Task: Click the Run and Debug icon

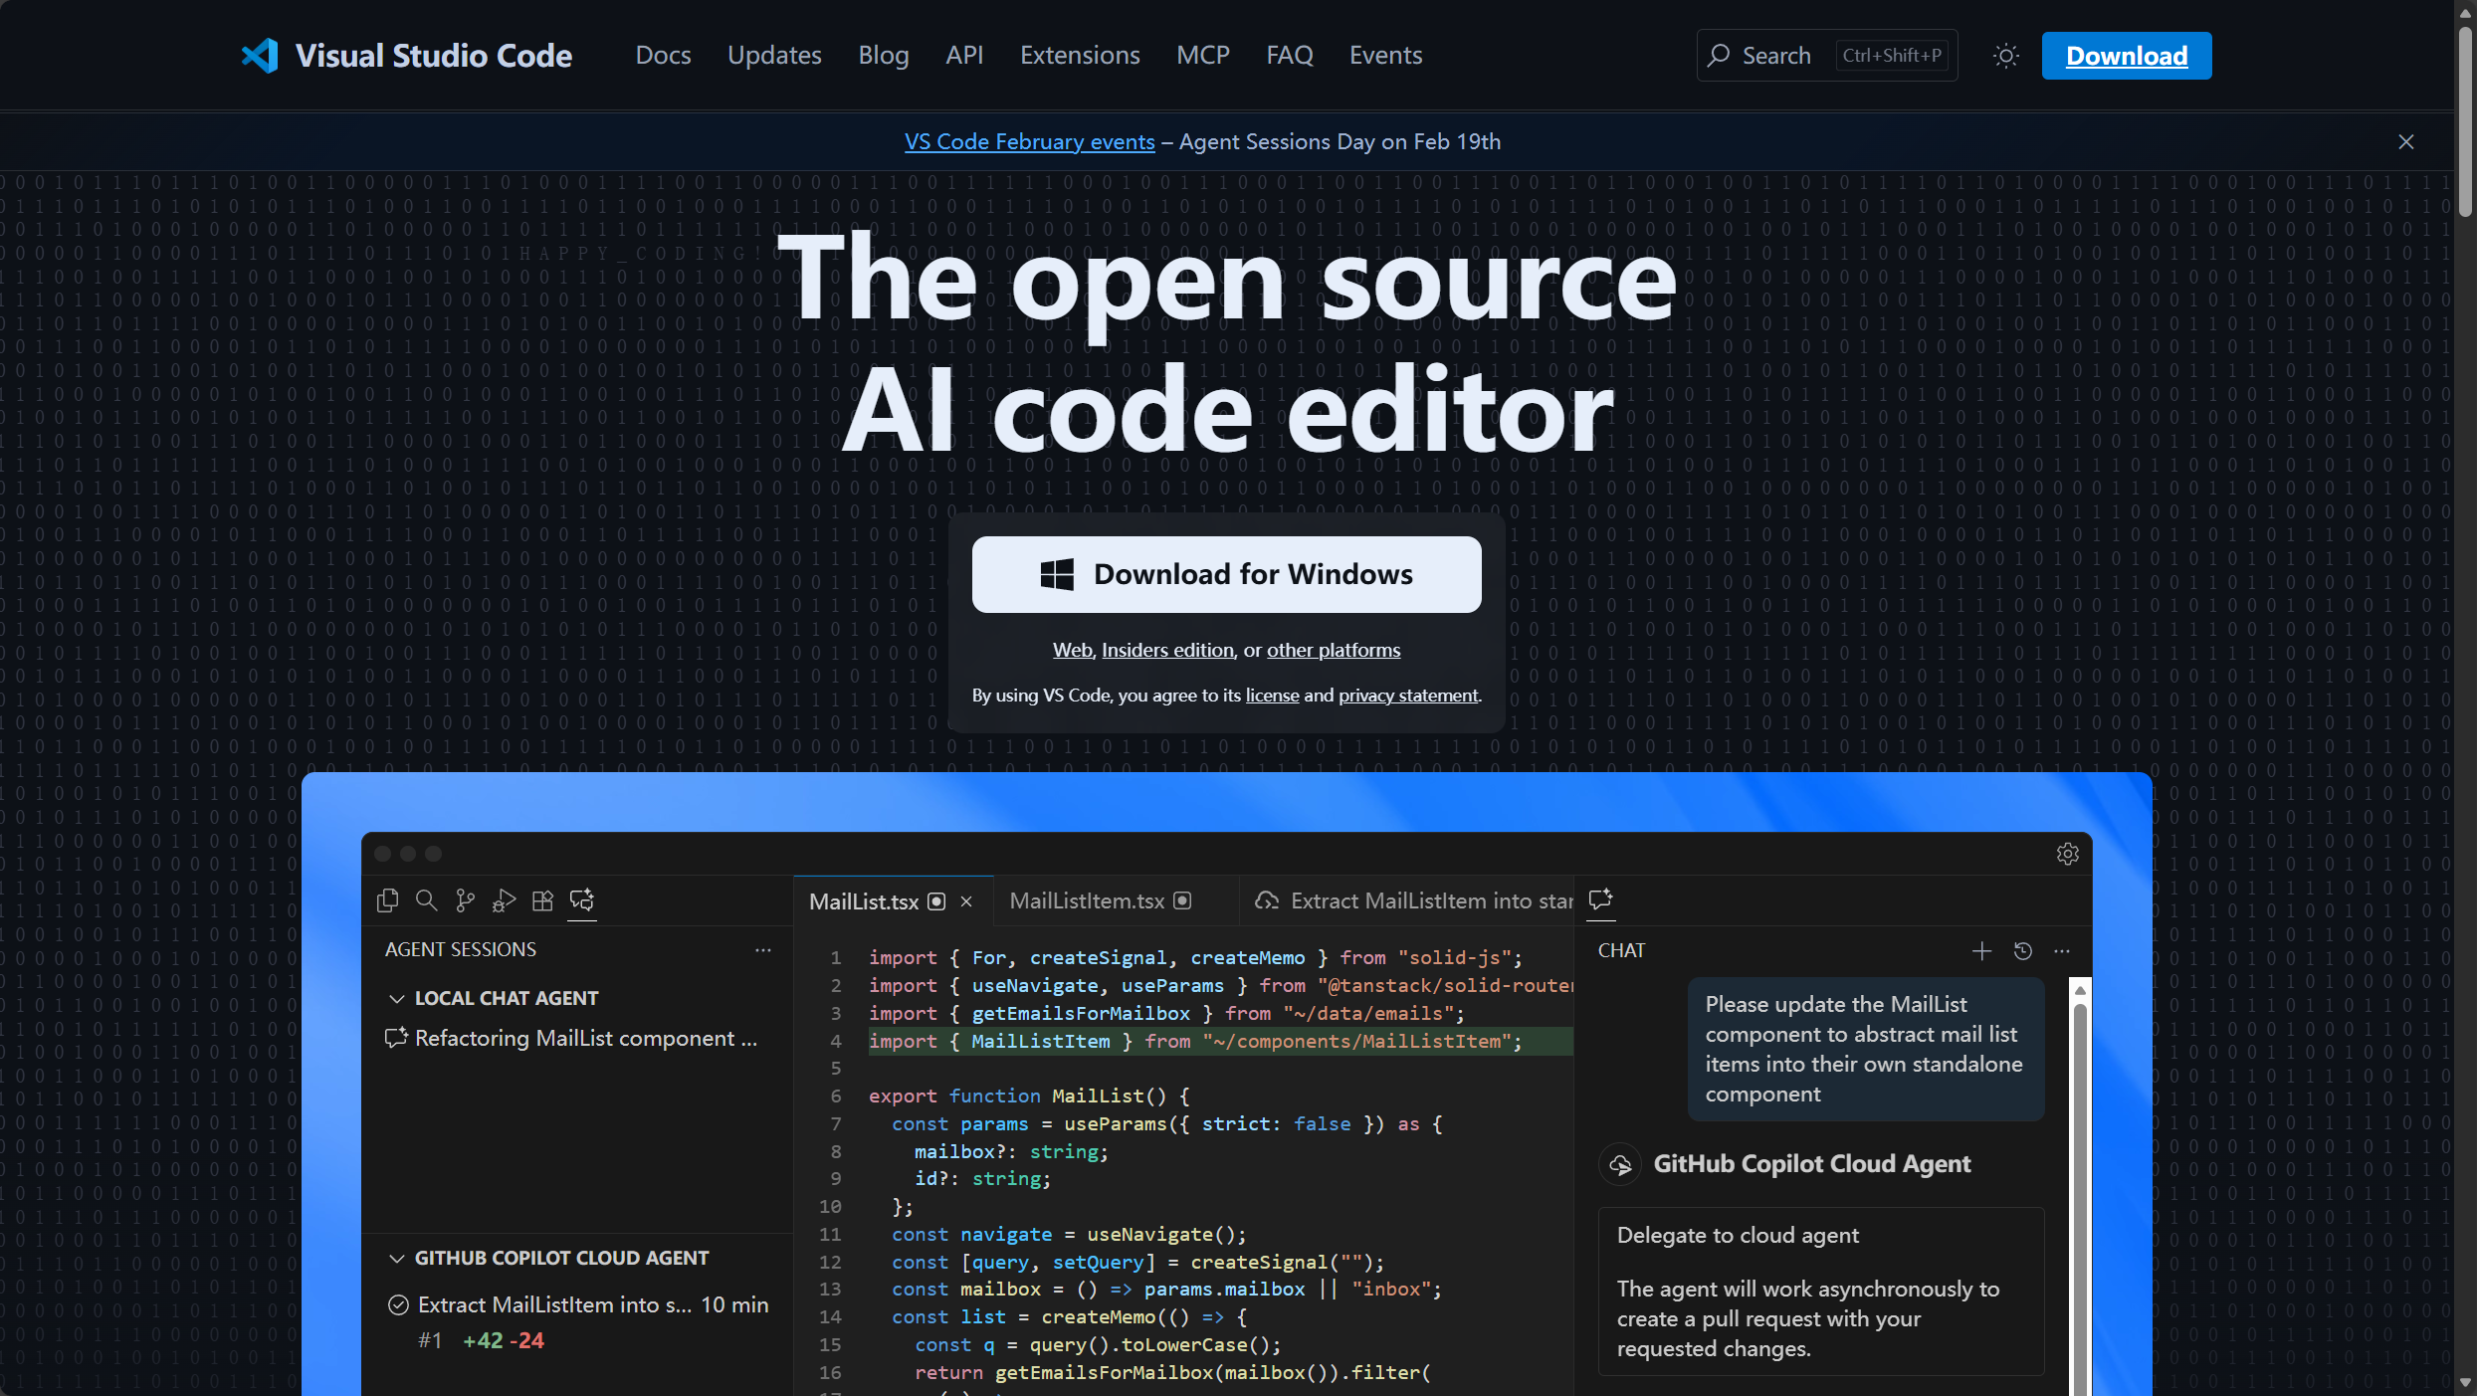Action: point(504,900)
